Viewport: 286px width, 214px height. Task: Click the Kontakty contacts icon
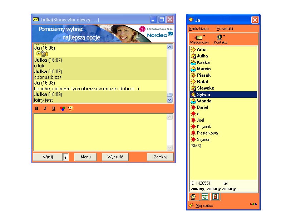click(x=219, y=37)
